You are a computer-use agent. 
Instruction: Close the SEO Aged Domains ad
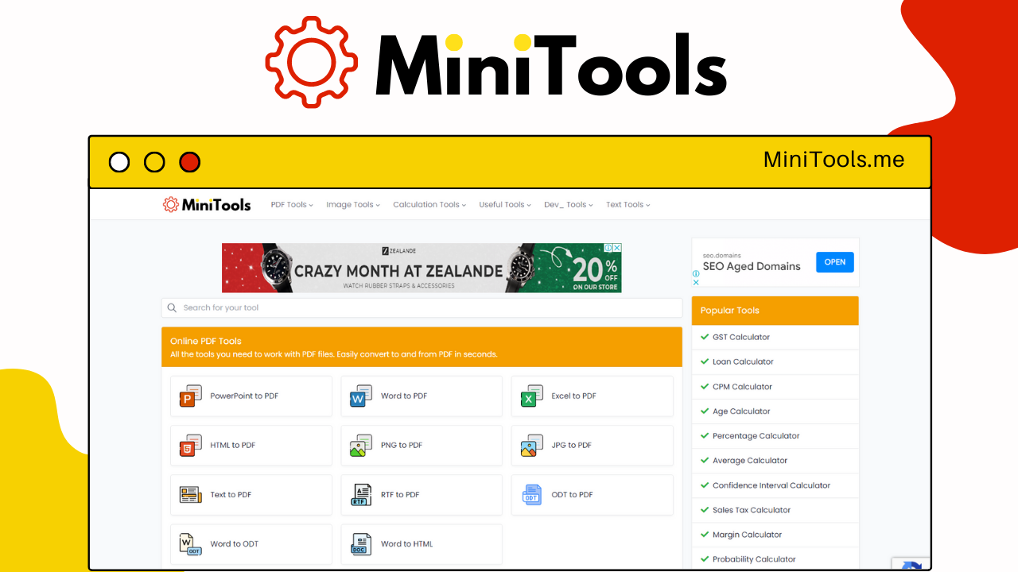(x=696, y=282)
